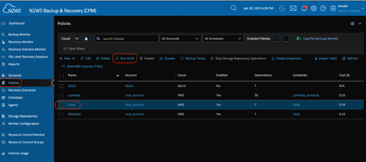The height and width of the screenshot is (162, 366).
Task: Open the cpmdata policy name link
Action: [x=74, y=96]
